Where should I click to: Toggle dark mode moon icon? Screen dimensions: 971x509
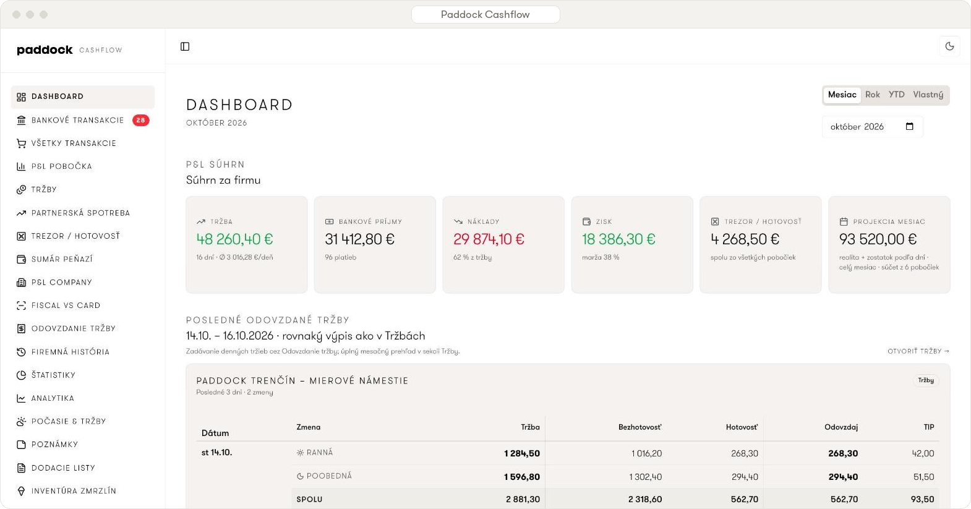pos(949,46)
